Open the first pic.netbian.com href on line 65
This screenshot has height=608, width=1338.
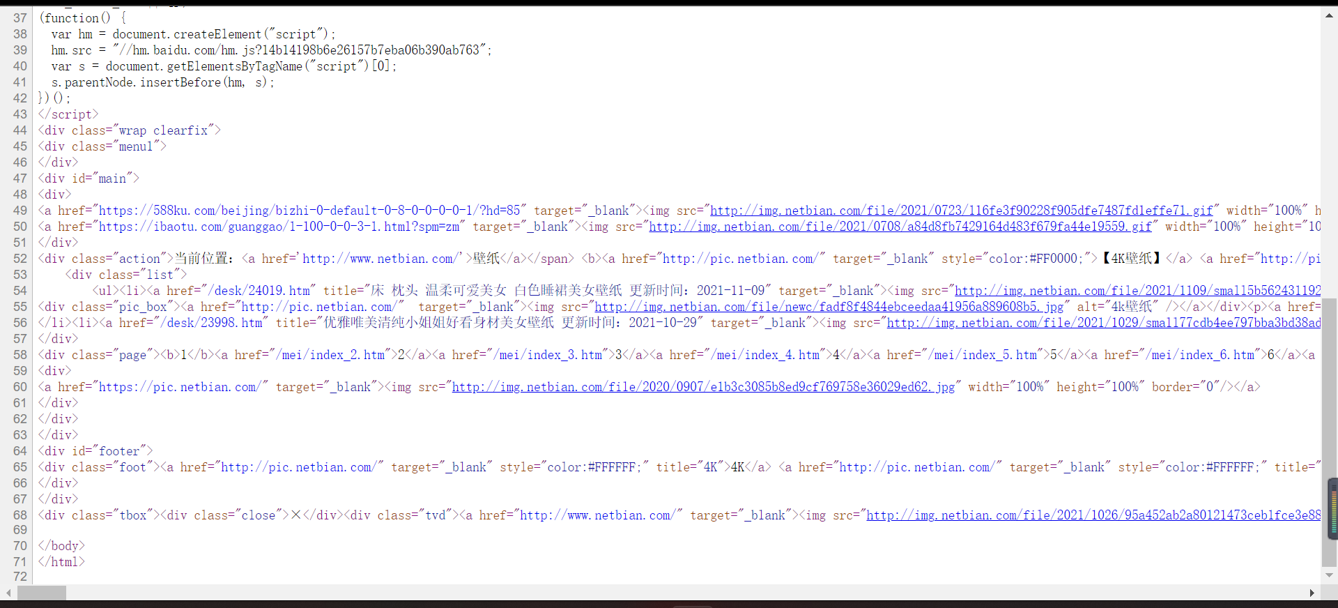tap(299, 467)
